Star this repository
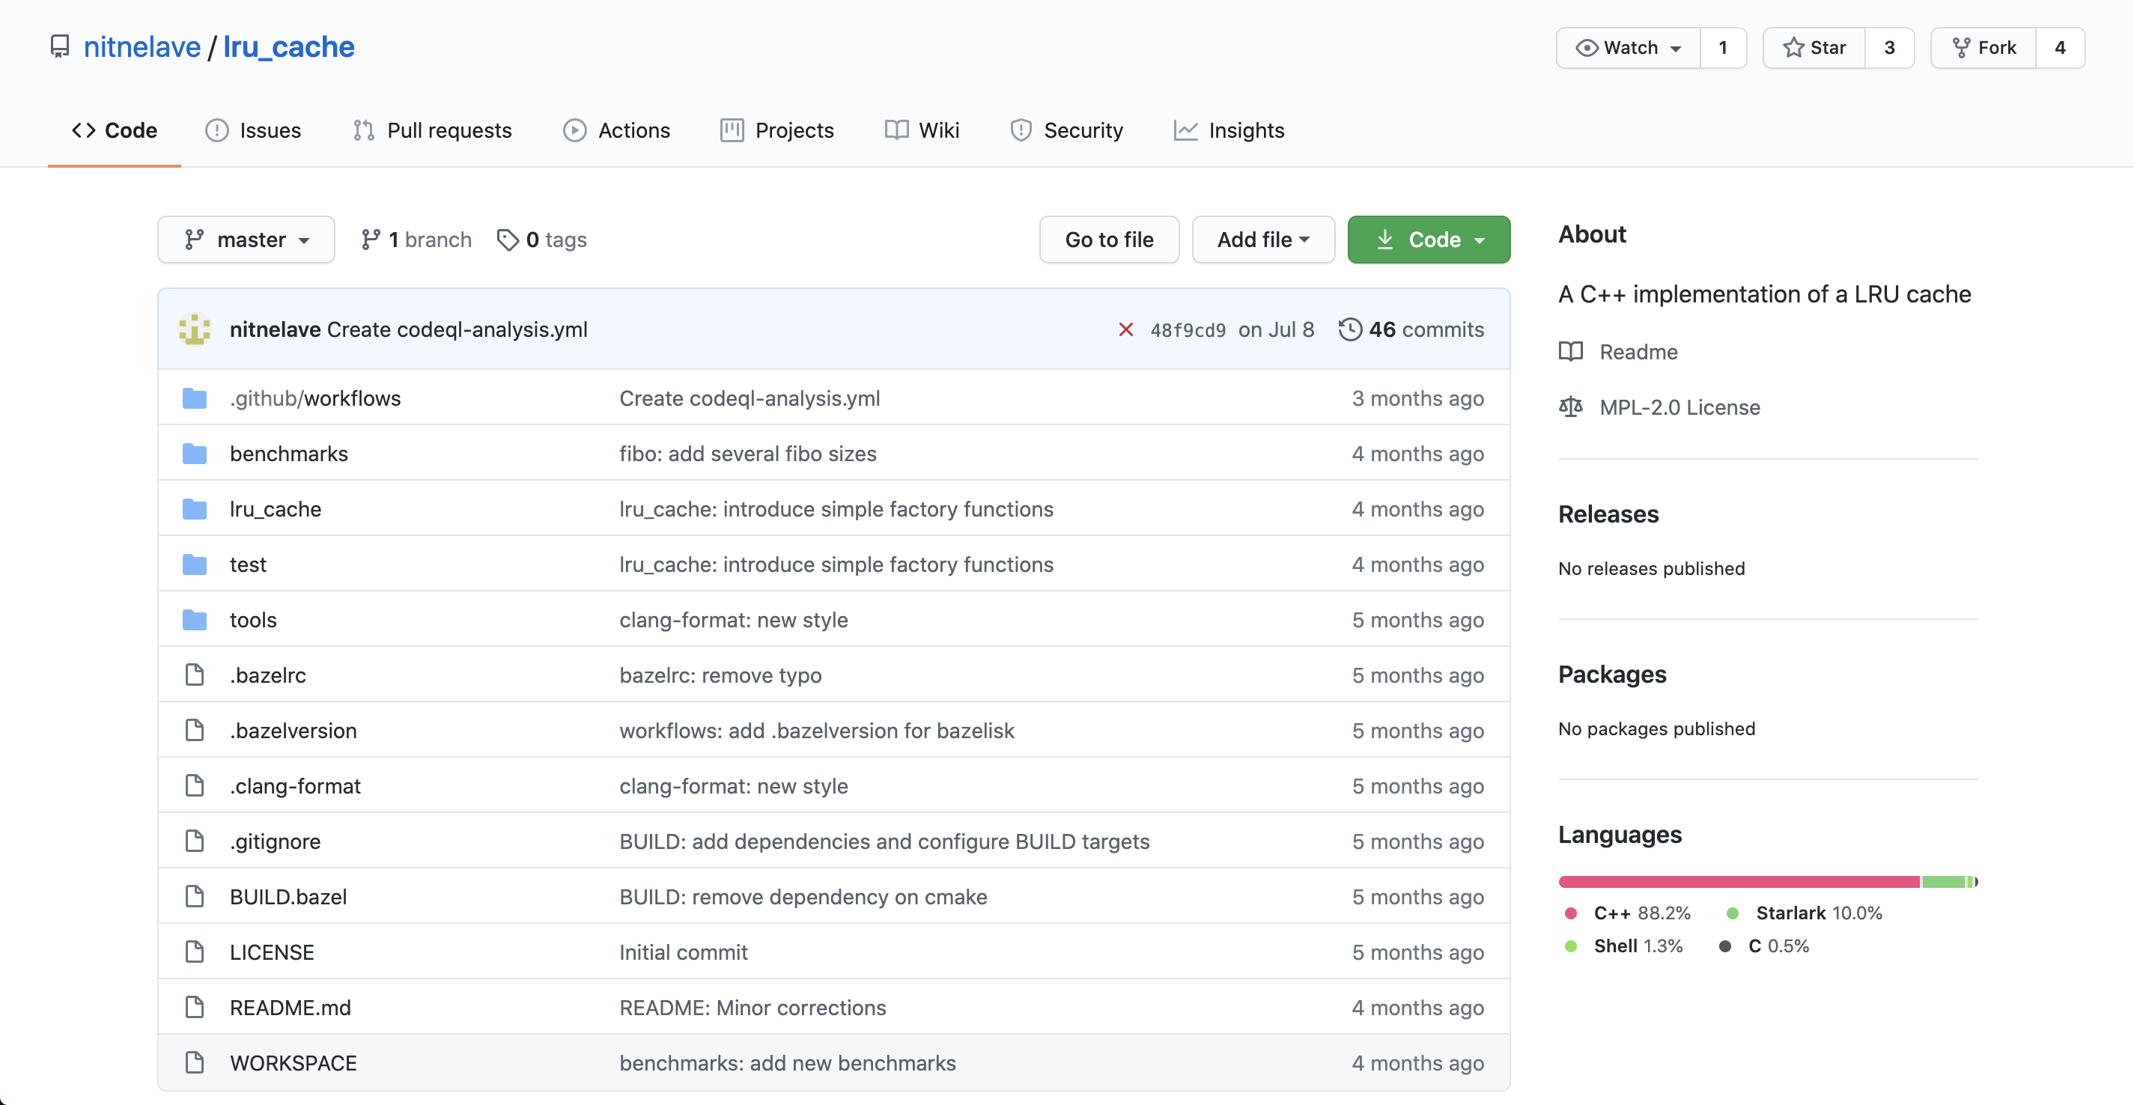 pyautogui.click(x=1814, y=48)
